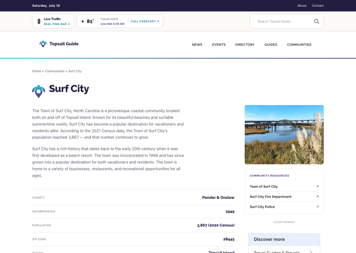Click the Discover more ad header
The height and width of the screenshot is (253, 356).
(284, 239)
